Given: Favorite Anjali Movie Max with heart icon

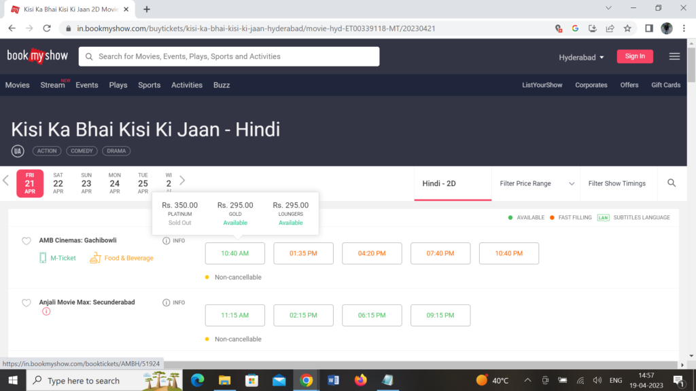Looking at the screenshot, I should pyautogui.click(x=27, y=303).
